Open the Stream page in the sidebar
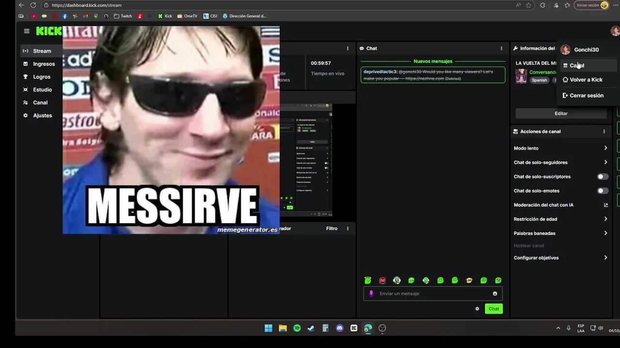 point(41,51)
